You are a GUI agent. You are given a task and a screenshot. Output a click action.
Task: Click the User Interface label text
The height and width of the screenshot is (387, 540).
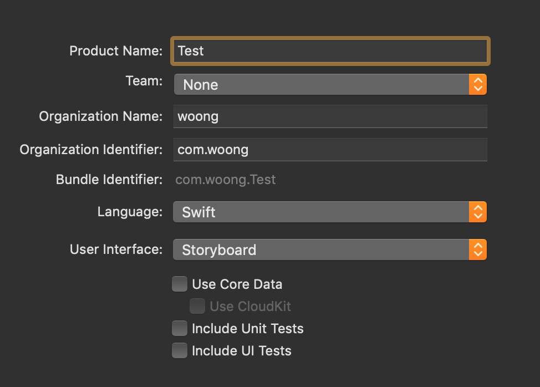click(x=116, y=249)
